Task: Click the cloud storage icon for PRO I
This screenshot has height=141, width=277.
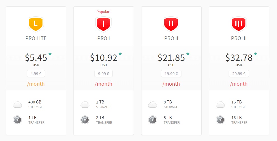Action: tap(85, 105)
